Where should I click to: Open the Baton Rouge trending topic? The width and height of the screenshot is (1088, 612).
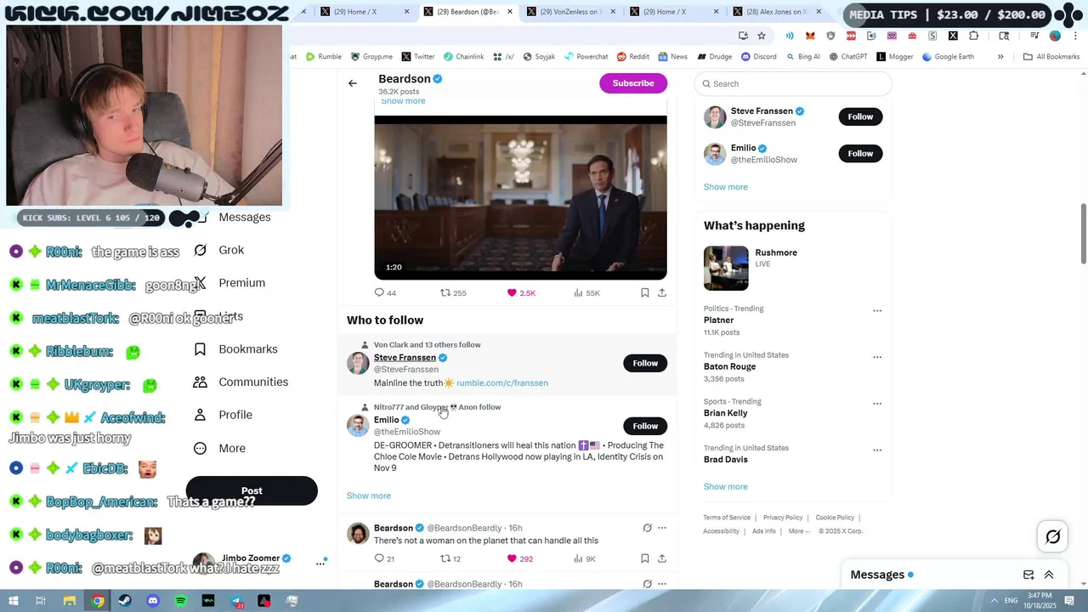(x=729, y=366)
